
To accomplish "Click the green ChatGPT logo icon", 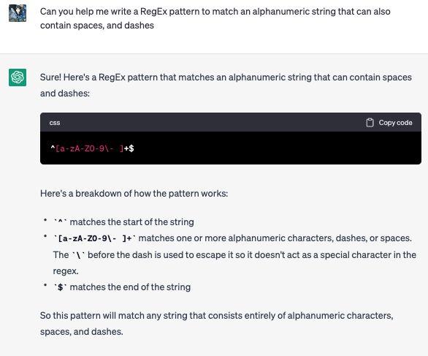I will 18,77.
